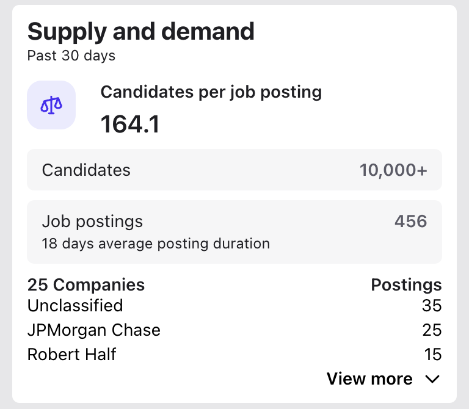
Task: Click the Robert Half company entry
Action: click(x=72, y=354)
